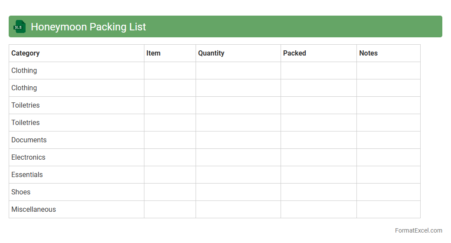Select the Item column header
The height and width of the screenshot is (243, 451).
[153, 53]
